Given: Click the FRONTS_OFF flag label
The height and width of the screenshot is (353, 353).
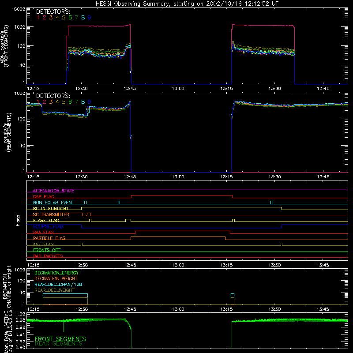Looking at the screenshot, I should click(x=47, y=250).
